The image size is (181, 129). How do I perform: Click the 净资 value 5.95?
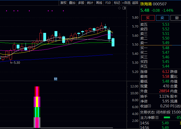coord(166,101)
